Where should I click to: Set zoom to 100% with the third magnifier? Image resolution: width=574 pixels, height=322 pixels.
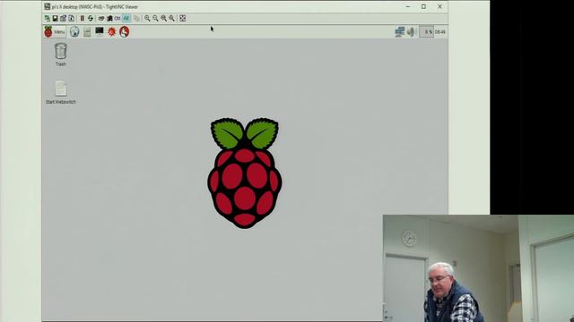tap(163, 18)
